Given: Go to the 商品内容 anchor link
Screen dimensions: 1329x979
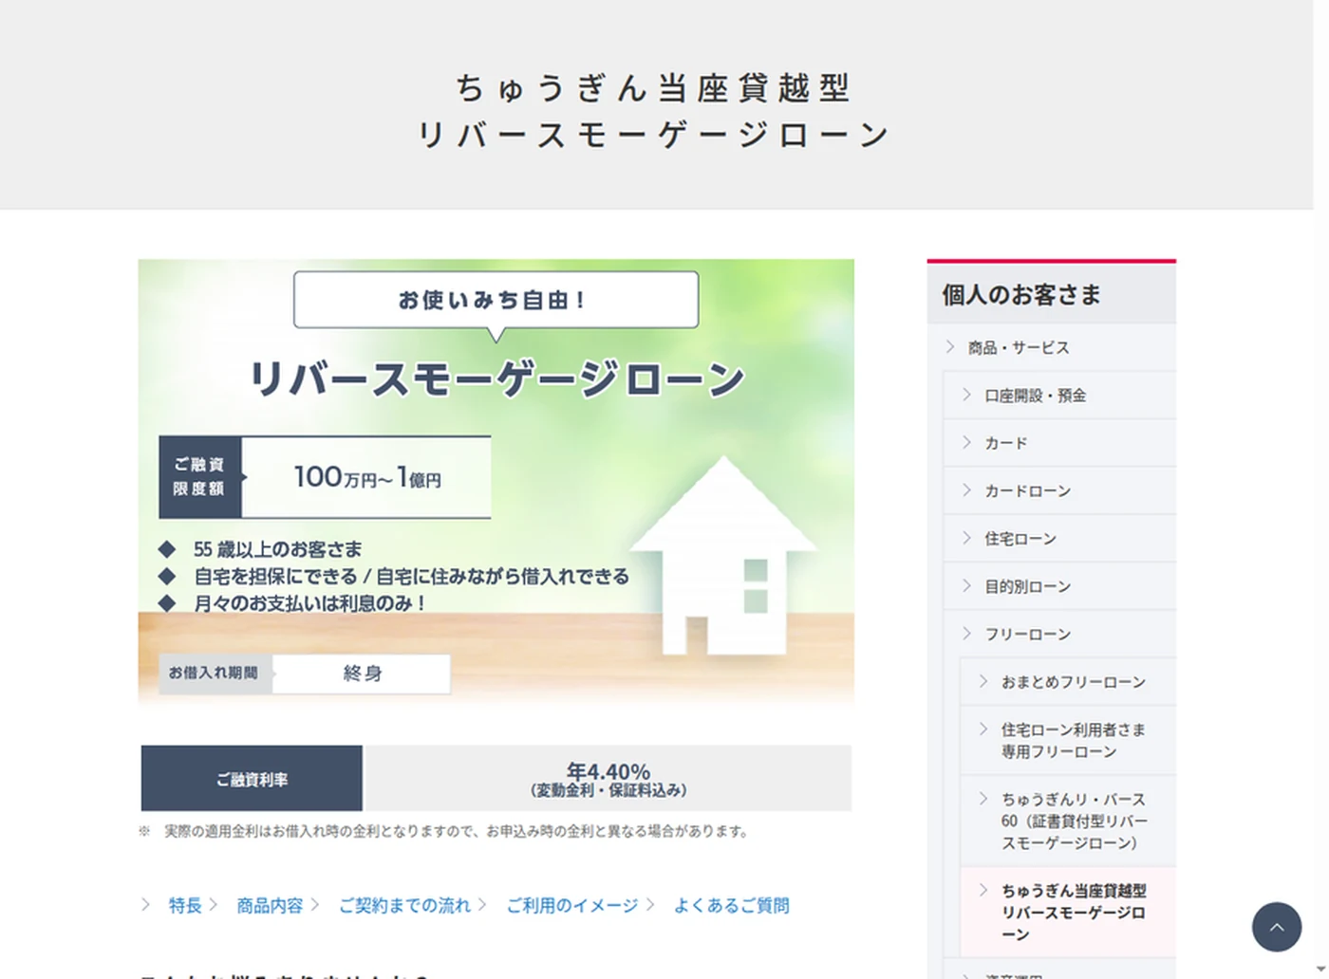Looking at the screenshot, I should [x=270, y=906].
